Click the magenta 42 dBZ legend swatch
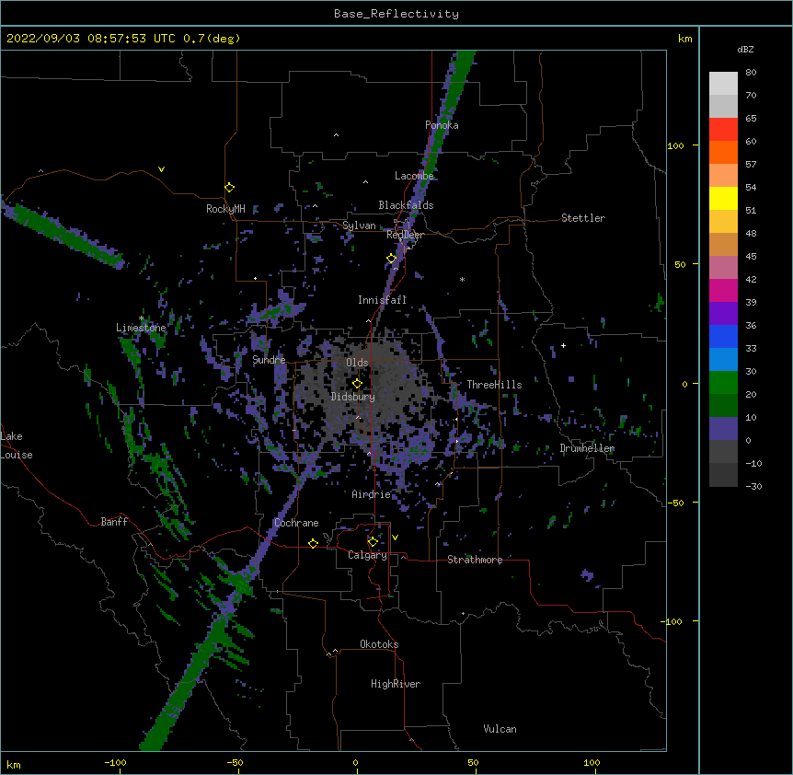Viewport: 793px width, 775px height. 723,290
